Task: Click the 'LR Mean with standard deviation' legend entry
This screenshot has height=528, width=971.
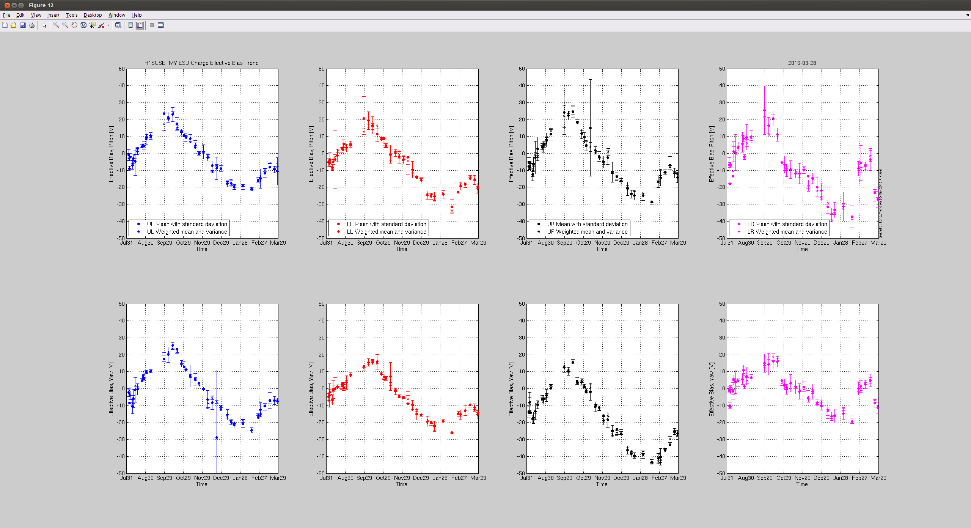Action: [787, 224]
